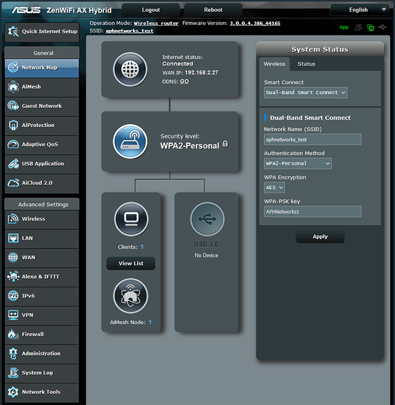Switch to the Status tab
The image size is (395, 405).
306,64
